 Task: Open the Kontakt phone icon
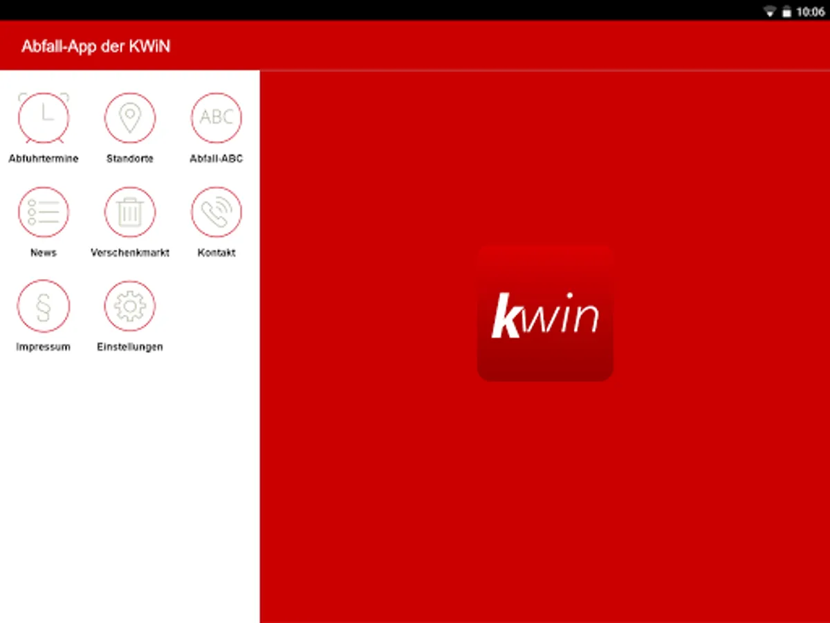[x=216, y=212]
